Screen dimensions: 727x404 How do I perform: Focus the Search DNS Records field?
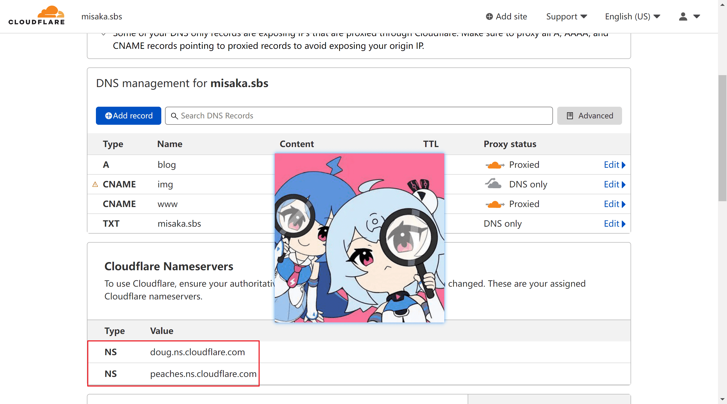(359, 115)
